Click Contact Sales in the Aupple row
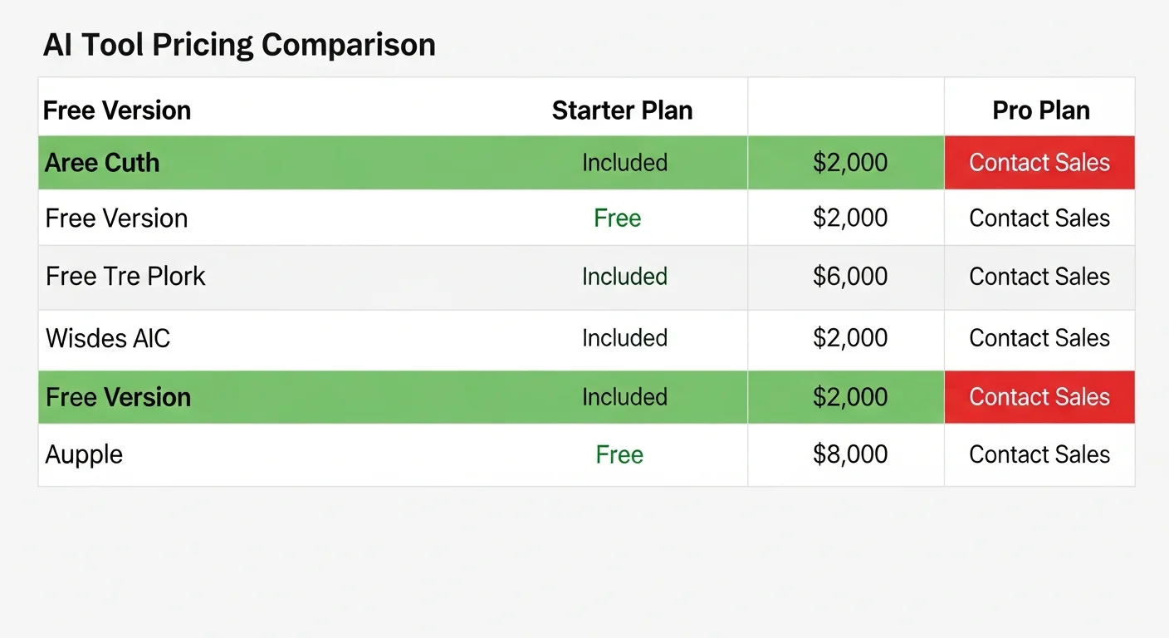The width and height of the screenshot is (1169, 638). 1039,454
